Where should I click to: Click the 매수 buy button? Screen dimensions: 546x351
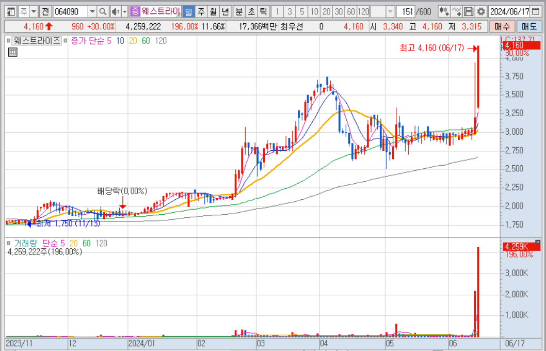[x=502, y=26]
